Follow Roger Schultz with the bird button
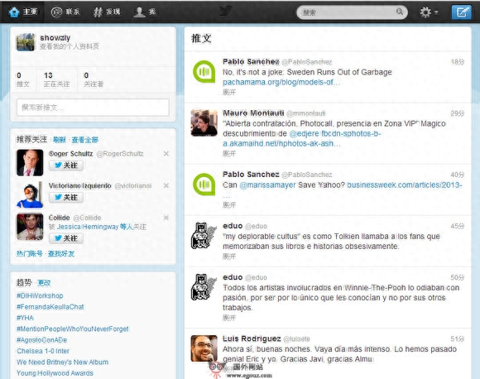Image resolution: width=480 pixels, height=379 pixels. (66, 166)
